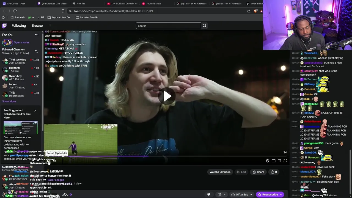Open suggested collaborators thumbnail image

[21, 128]
